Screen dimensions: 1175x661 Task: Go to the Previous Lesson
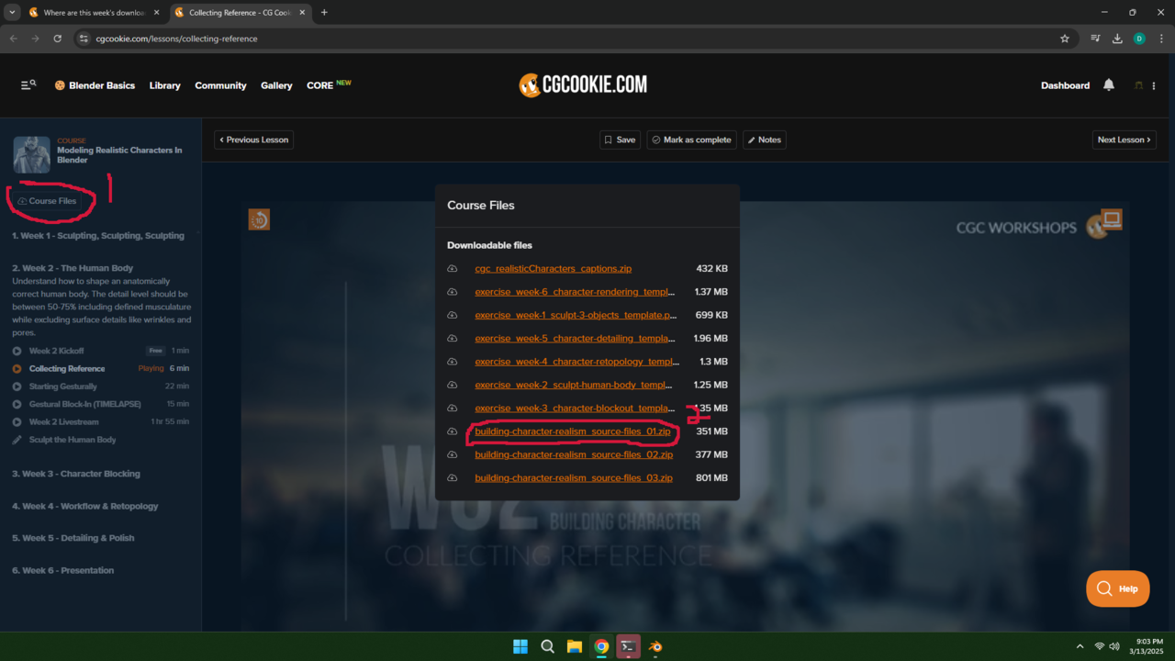tap(254, 140)
